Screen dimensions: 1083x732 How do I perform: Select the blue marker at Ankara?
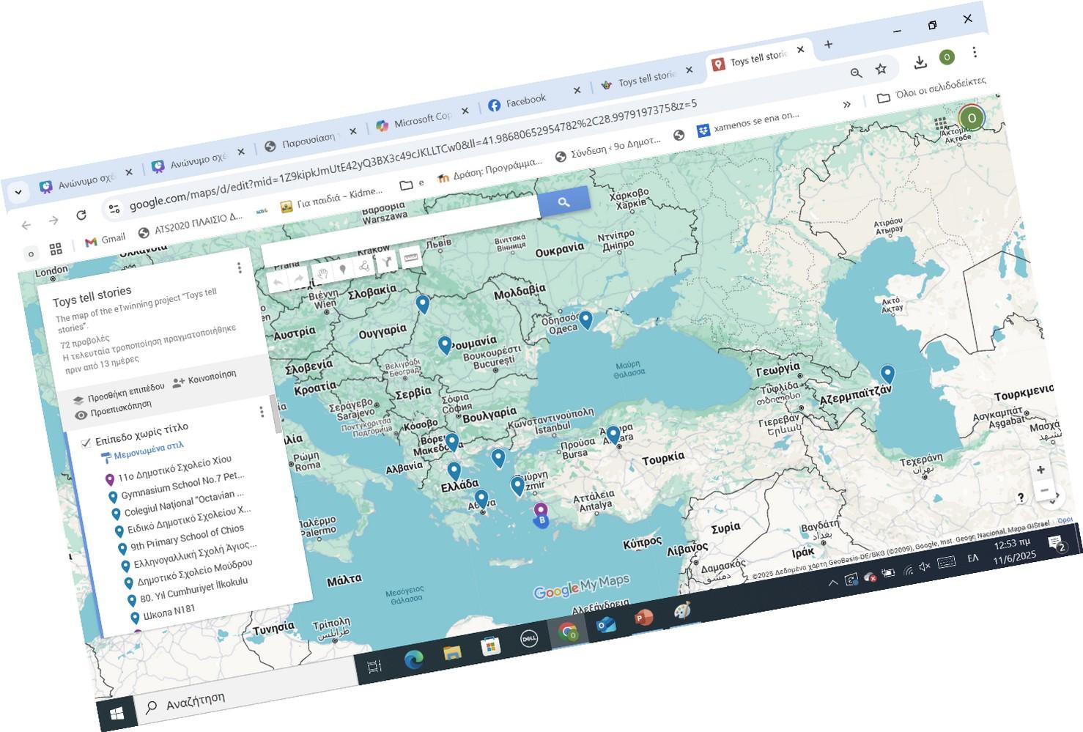click(x=613, y=435)
